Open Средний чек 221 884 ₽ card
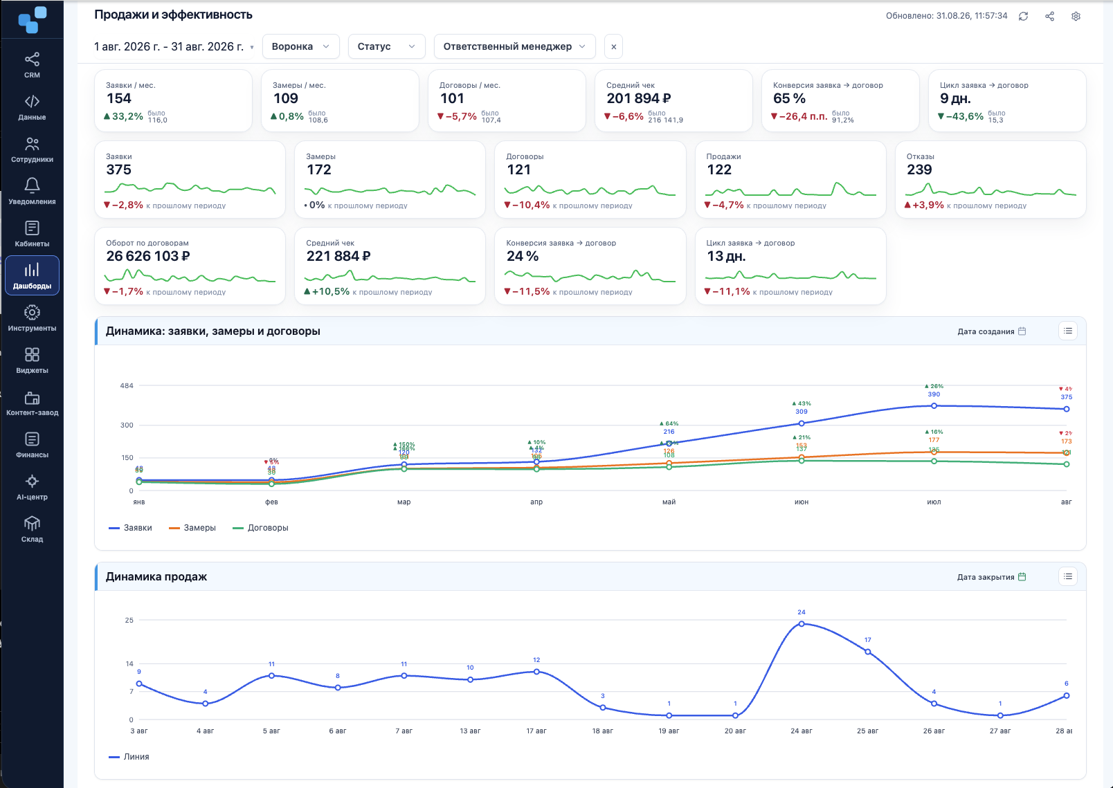The image size is (1113, 788). point(390,266)
